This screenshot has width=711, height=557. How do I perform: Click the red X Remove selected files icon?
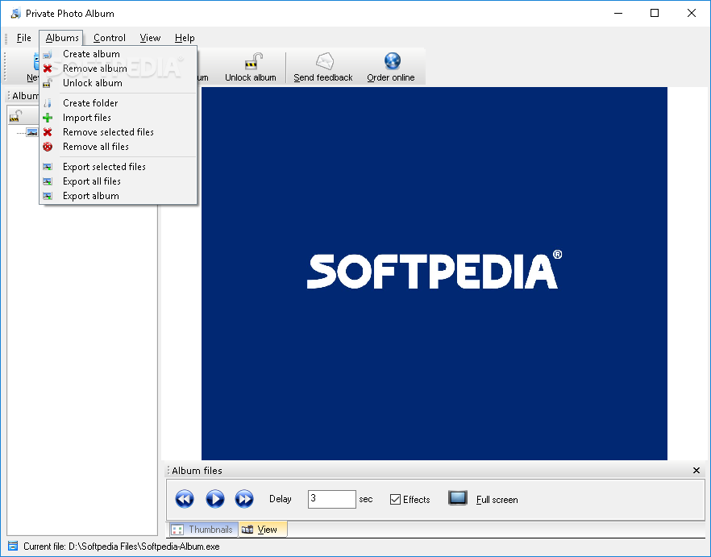[48, 132]
